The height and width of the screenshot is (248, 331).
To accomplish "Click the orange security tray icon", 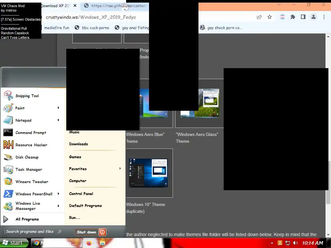I will tap(280, 243).
